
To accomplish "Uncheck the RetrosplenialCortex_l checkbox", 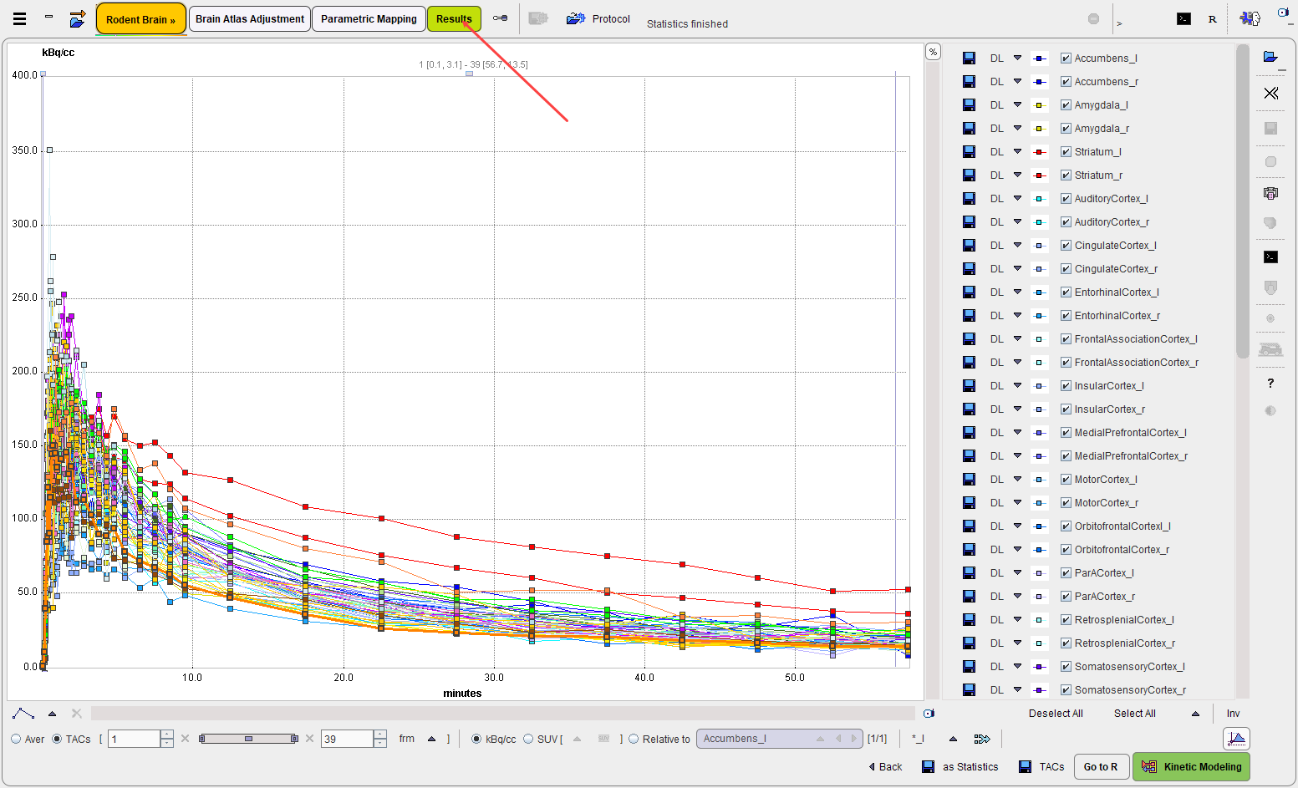I will point(1066,619).
